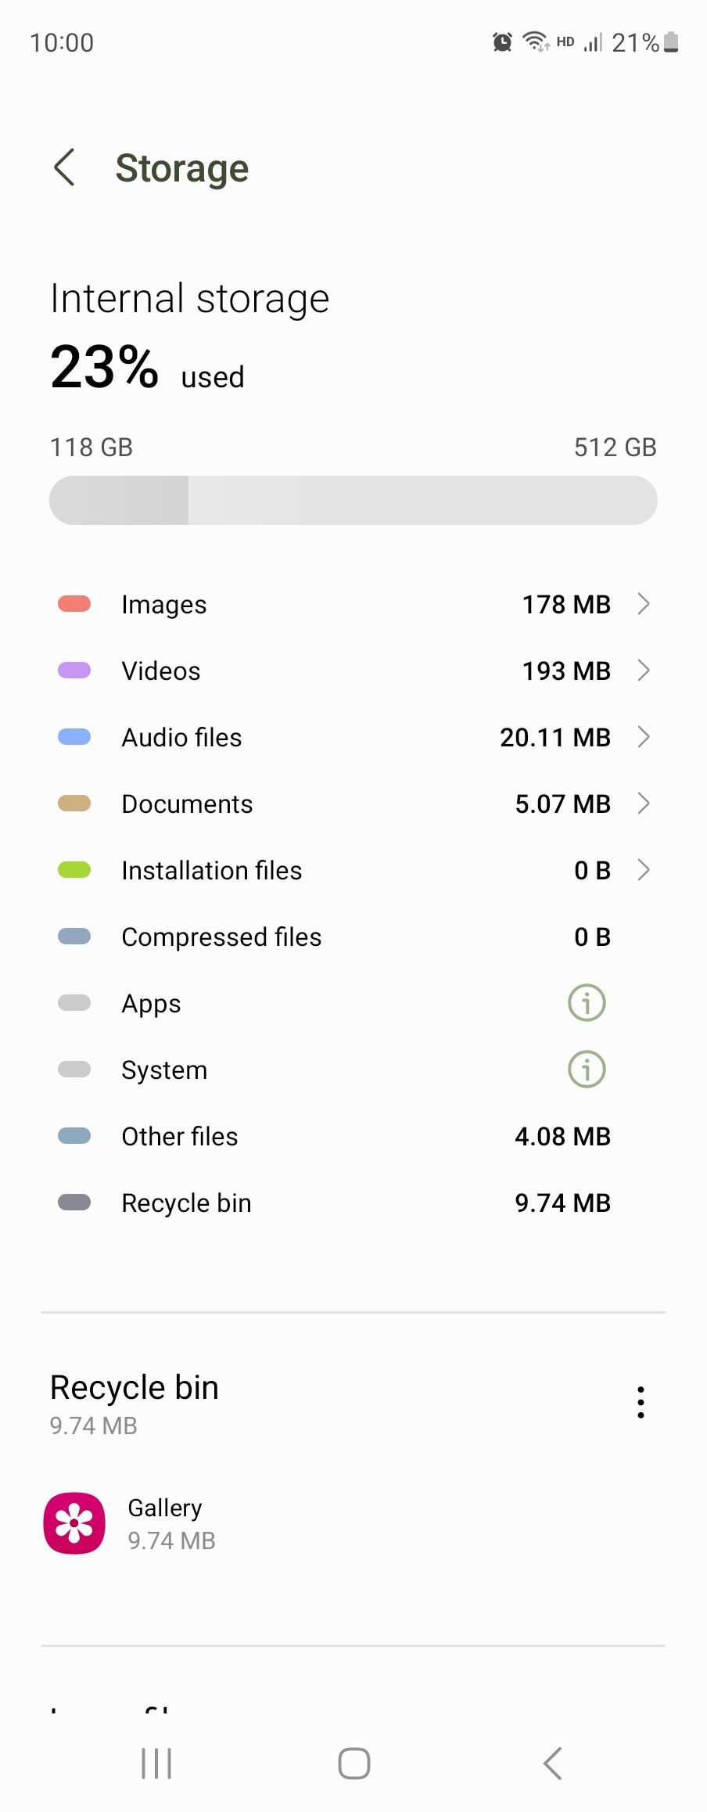The image size is (707, 1812).
Task: Open the Apps info icon
Action: (x=587, y=1003)
